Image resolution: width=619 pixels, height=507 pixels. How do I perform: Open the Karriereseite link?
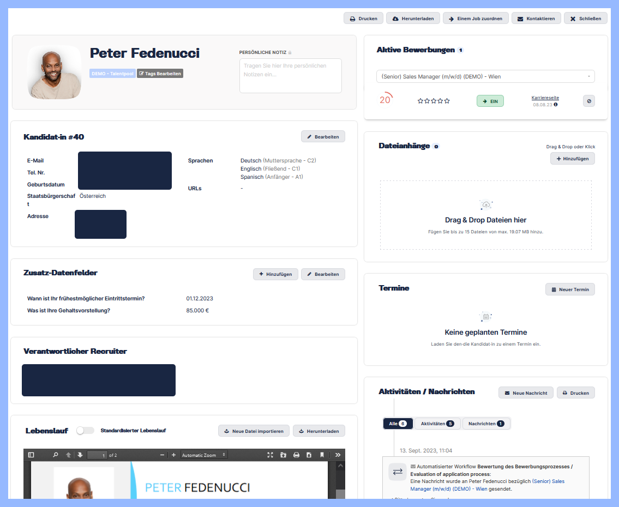(x=545, y=97)
